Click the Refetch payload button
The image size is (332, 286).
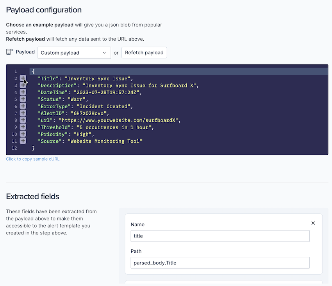(x=144, y=53)
